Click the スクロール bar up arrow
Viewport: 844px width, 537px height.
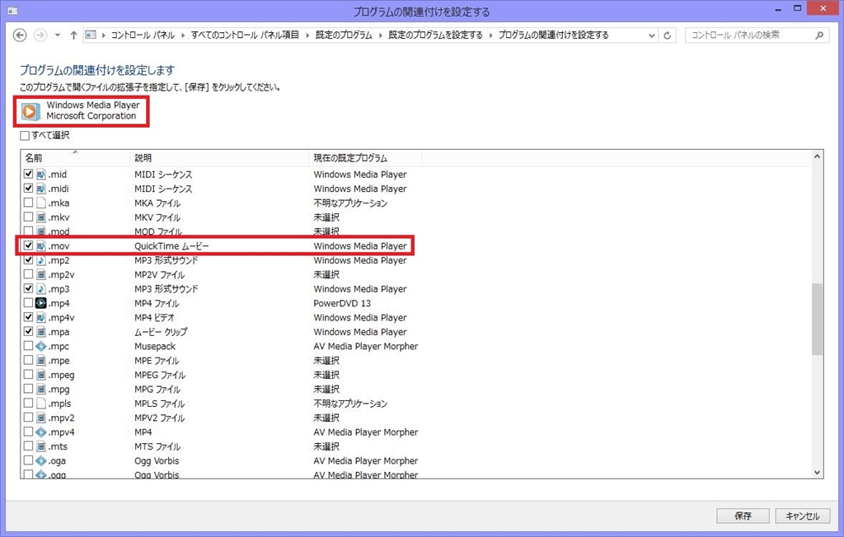(x=817, y=156)
